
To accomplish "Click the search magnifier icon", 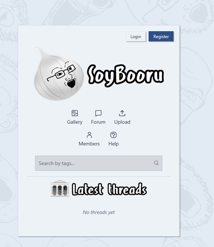I will tap(156, 163).
